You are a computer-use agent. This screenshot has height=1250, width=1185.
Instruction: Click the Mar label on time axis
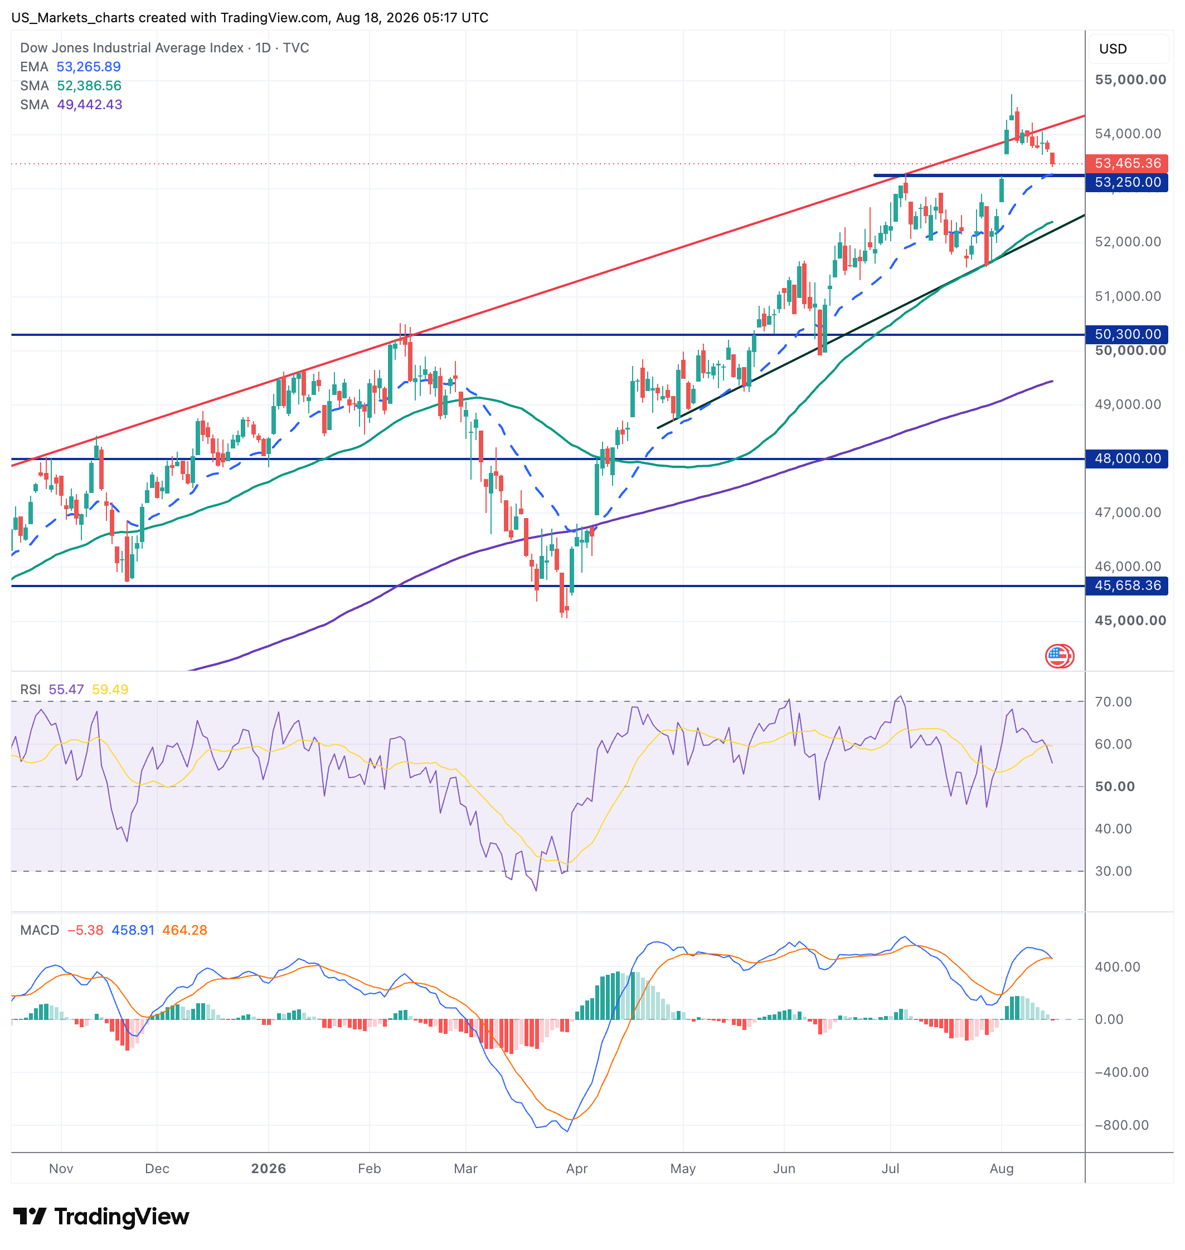click(465, 1169)
